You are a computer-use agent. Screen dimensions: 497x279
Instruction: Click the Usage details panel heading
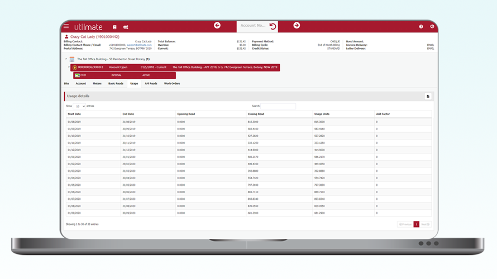(x=78, y=96)
